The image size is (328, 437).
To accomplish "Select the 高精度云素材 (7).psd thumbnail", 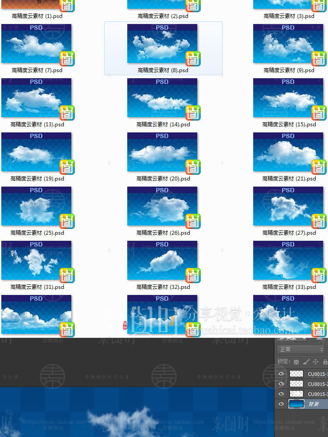I will 36,43.
